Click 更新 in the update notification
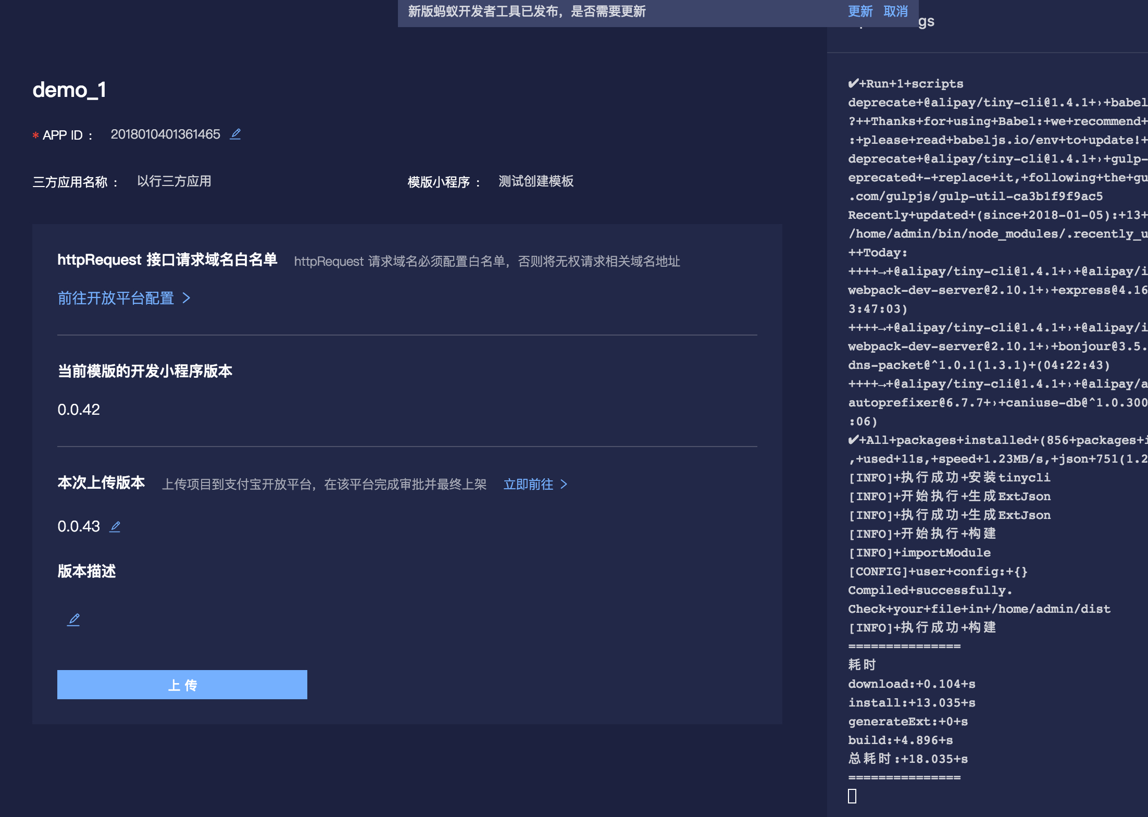 860,11
